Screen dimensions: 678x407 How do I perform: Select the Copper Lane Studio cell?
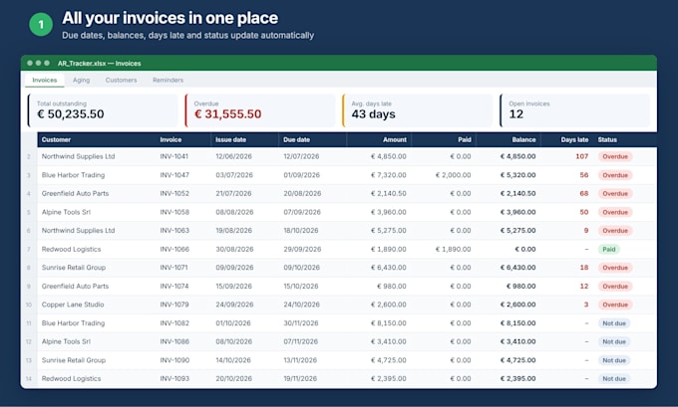click(73, 305)
